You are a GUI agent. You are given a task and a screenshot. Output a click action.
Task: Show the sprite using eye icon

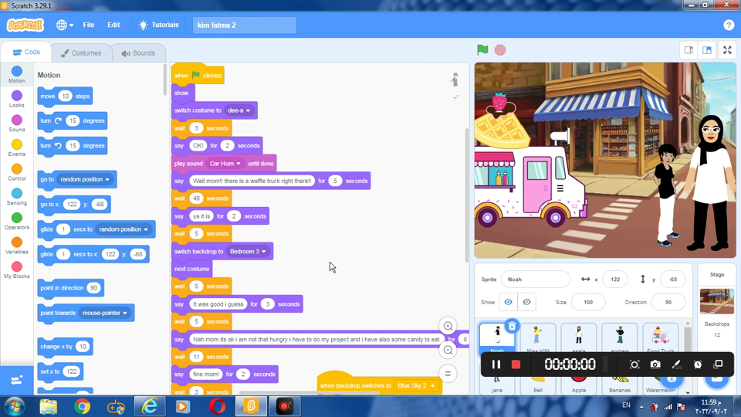pos(508,302)
